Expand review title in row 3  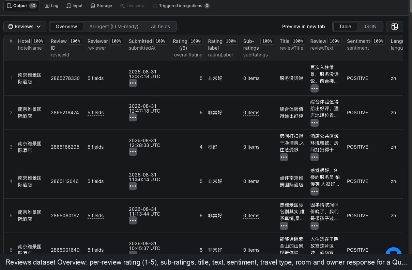click(284, 157)
